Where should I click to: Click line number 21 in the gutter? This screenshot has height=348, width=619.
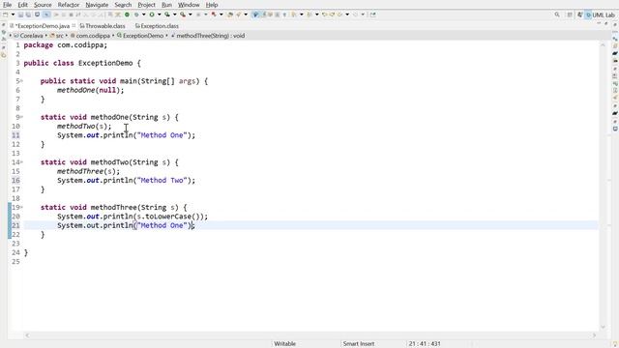pos(15,225)
